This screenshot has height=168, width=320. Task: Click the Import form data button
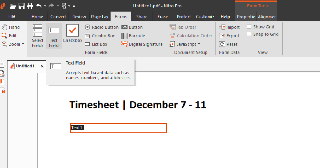click(229, 27)
